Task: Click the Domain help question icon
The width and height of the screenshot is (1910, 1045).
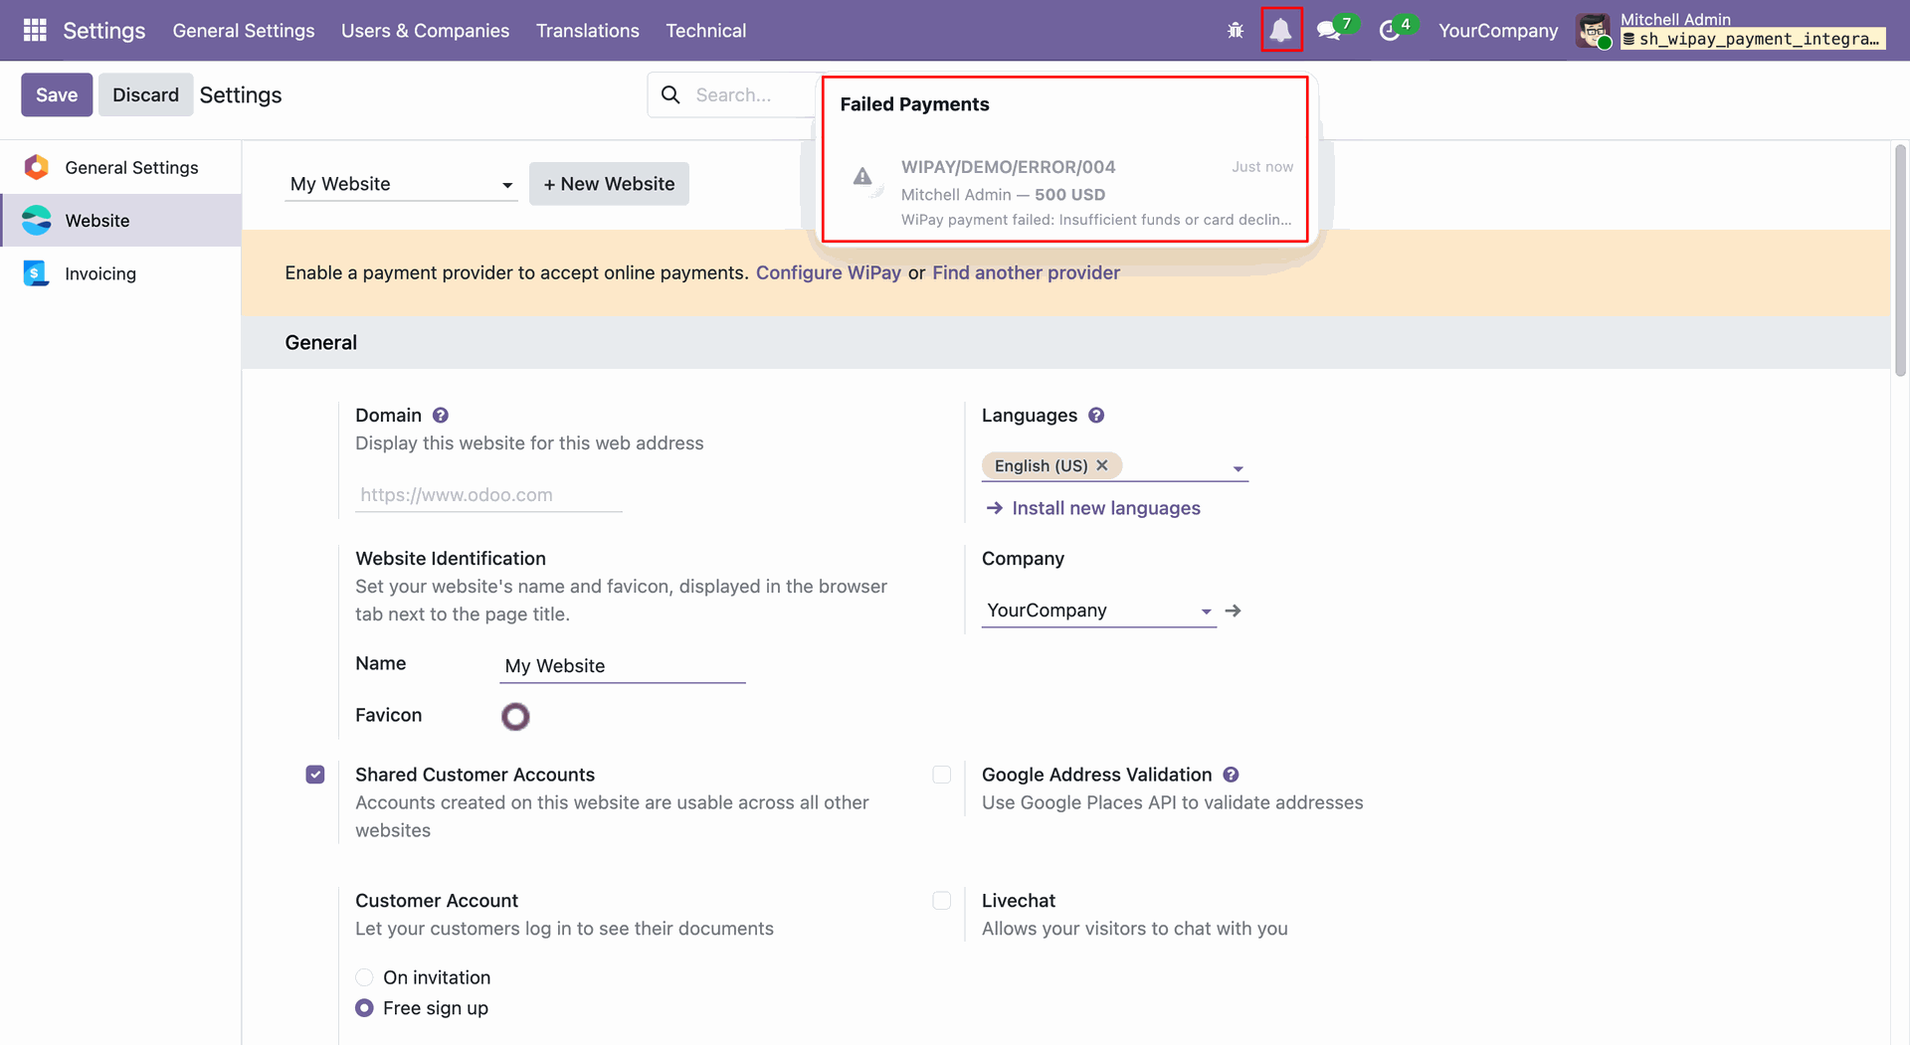Action: click(x=441, y=416)
